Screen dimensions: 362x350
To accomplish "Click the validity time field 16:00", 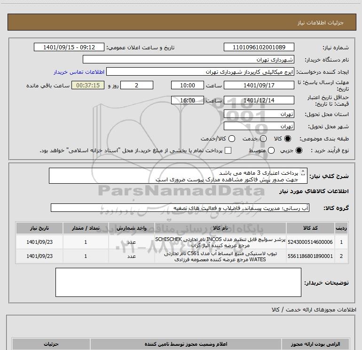I will (188, 100).
